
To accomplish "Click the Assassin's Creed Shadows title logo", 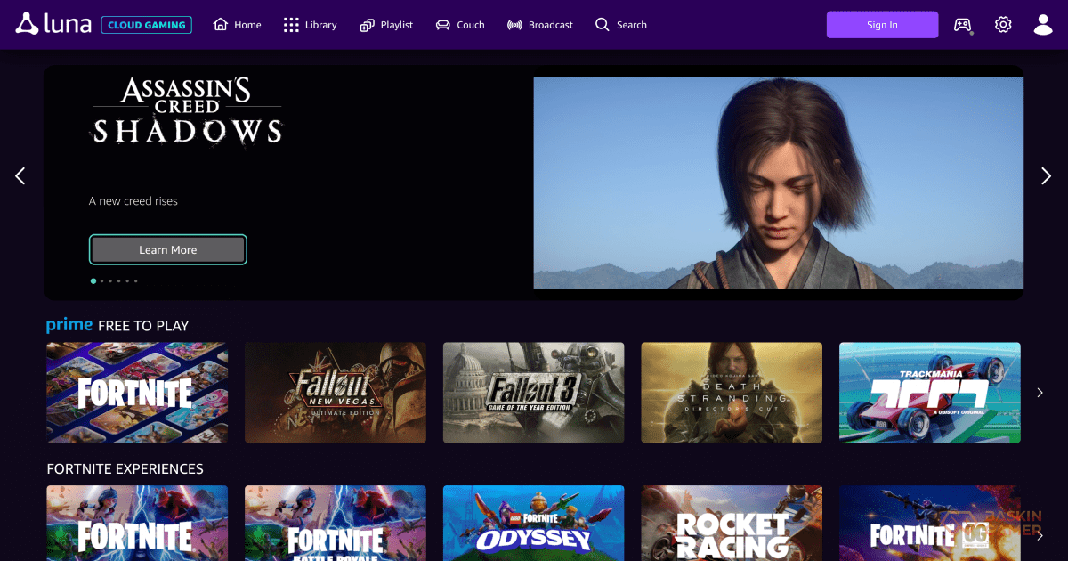I will [187, 111].
